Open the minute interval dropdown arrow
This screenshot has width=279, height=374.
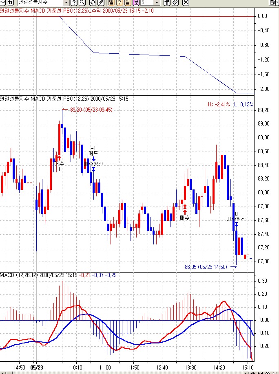(157, 2)
